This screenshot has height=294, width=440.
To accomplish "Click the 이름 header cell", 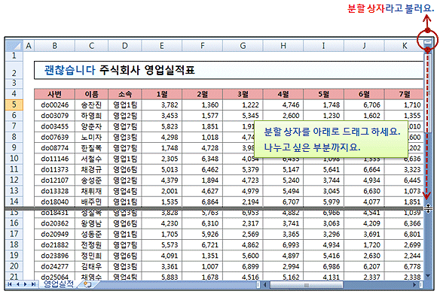I will click(91, 94).
